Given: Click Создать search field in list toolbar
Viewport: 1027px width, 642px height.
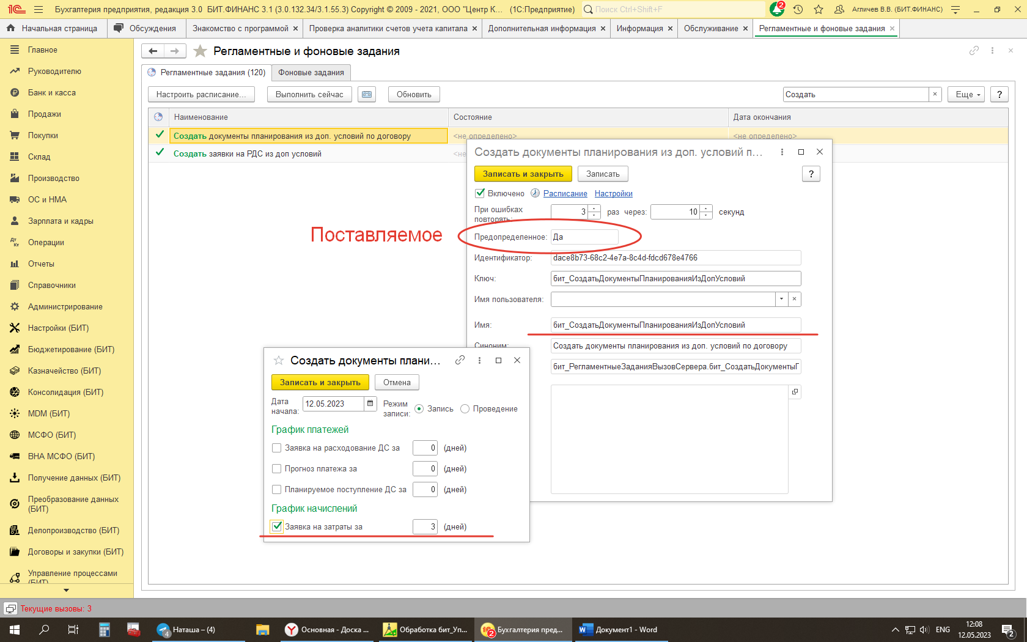Looking at the screenshot, I should (x=856, y=94).
